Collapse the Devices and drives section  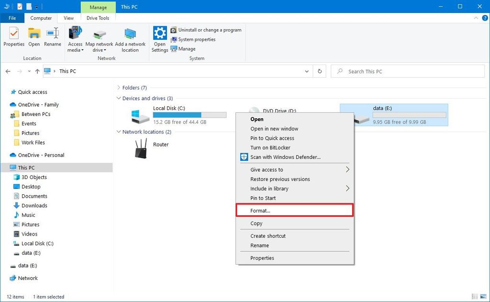[119, 98]
